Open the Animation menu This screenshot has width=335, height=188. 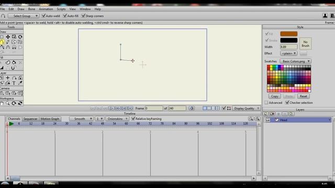coord(46,9)
